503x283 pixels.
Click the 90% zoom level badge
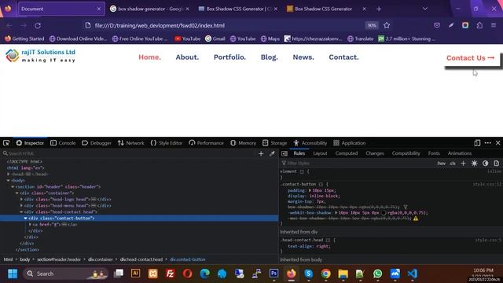[x=372, y=25]
